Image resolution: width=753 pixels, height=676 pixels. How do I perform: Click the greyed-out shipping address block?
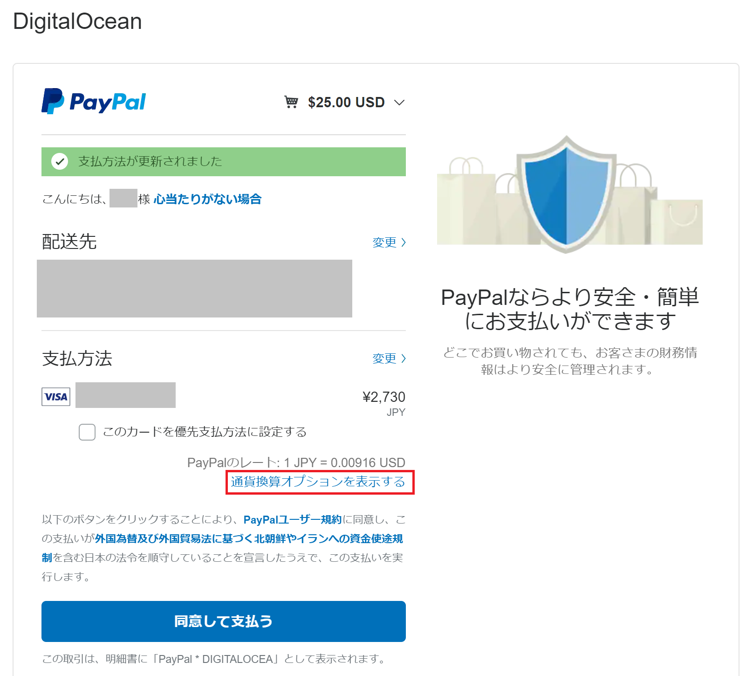point(194,289)
